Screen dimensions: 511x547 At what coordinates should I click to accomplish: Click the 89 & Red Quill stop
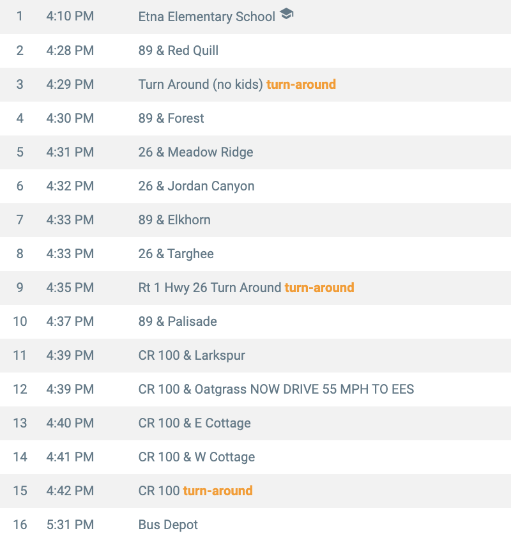click(x=178, y=50)
